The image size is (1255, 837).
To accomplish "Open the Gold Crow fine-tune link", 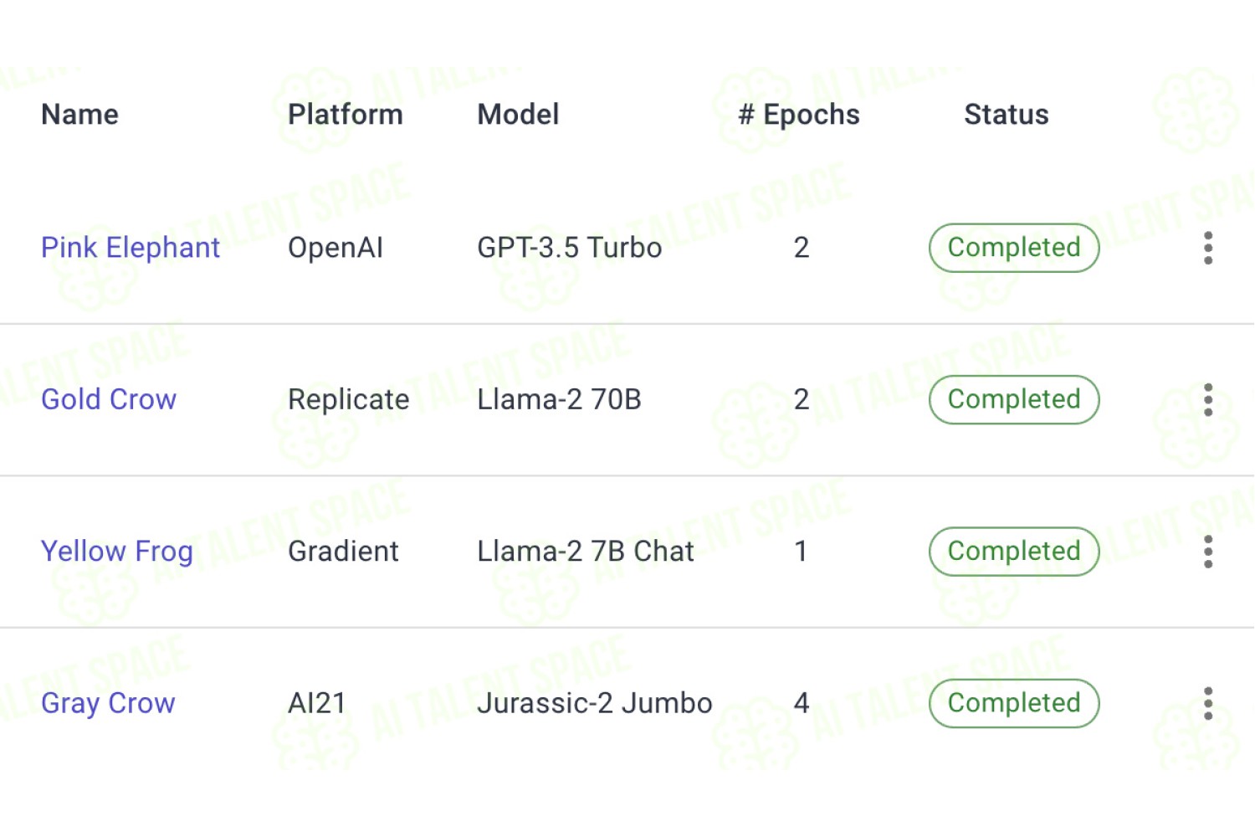I will coord(109,399).
